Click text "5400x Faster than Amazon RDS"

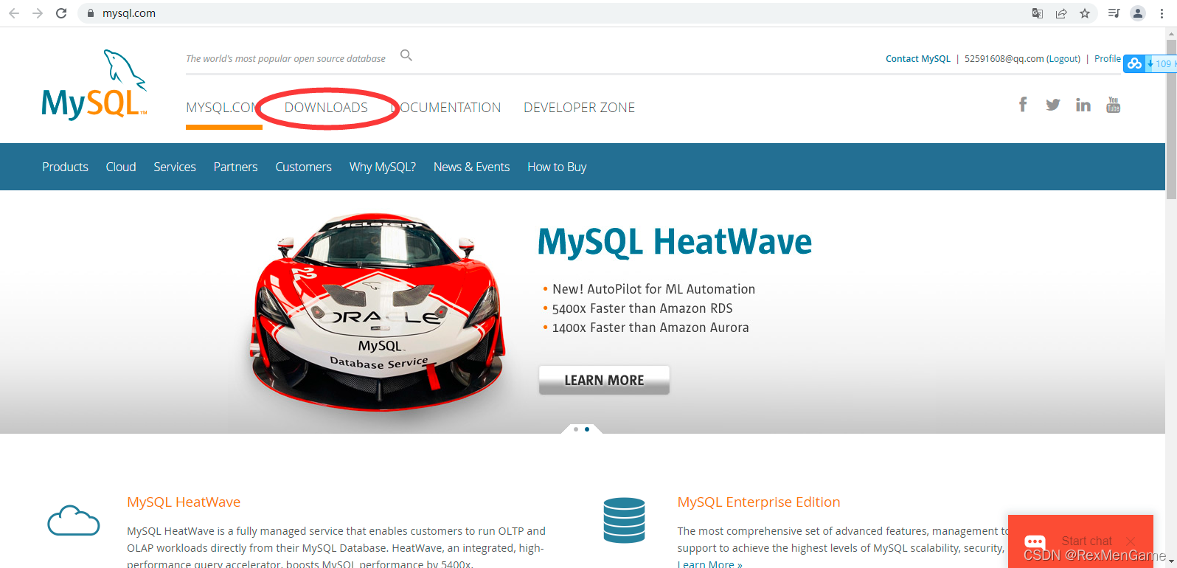642,308
